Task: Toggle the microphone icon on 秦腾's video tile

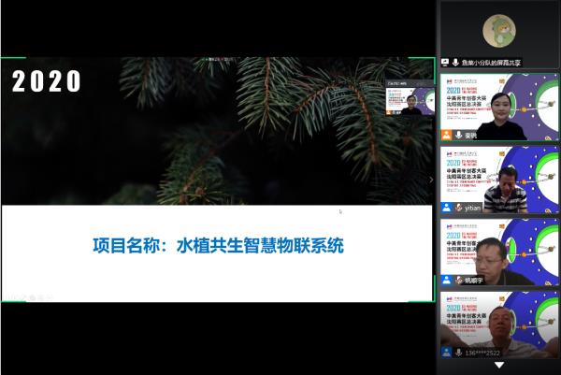Action: [456, 135]
